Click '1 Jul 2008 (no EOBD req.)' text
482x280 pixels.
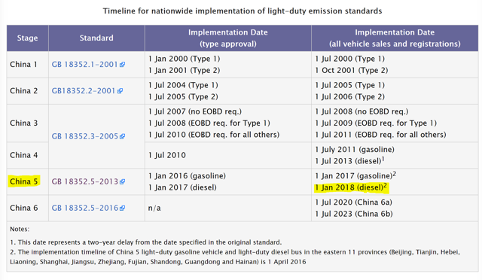(361, 111)
